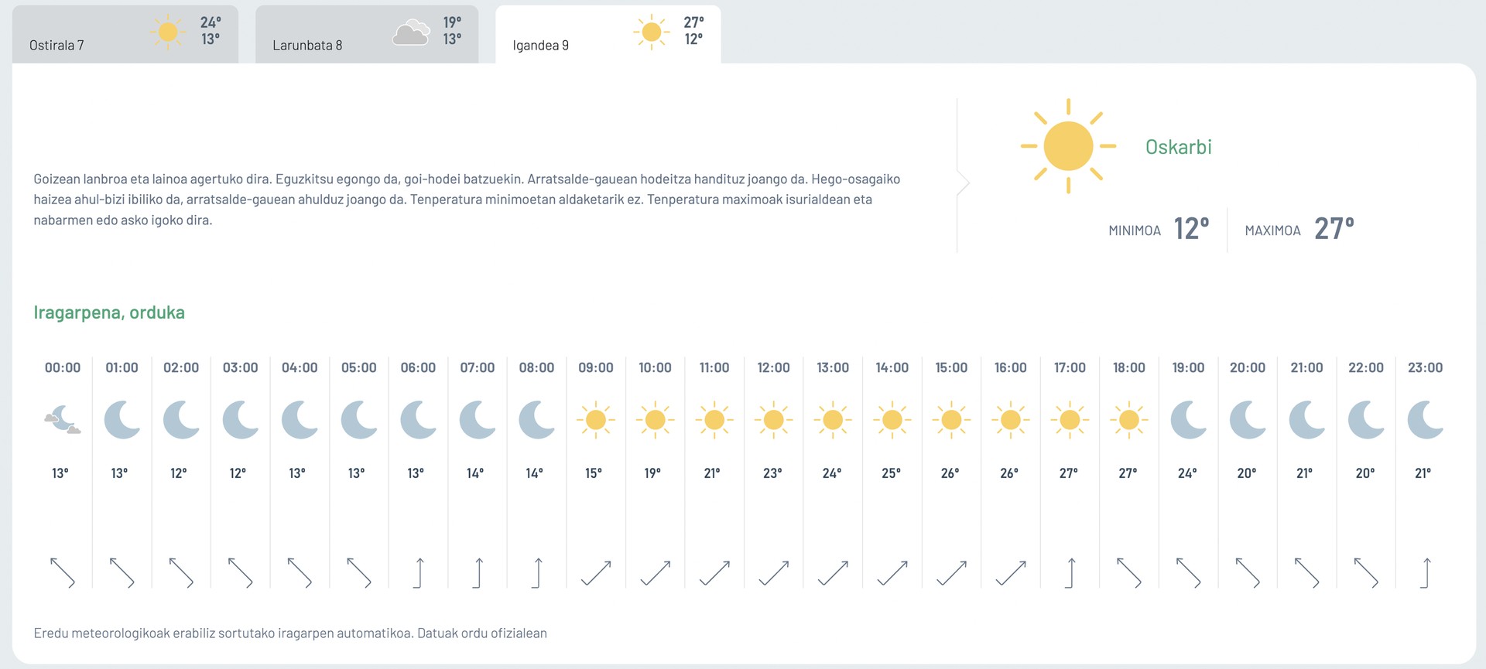Click the cloudy moon icon at 00:00
The width and height of the screenshot is (1486, 669).
(63, 420)
